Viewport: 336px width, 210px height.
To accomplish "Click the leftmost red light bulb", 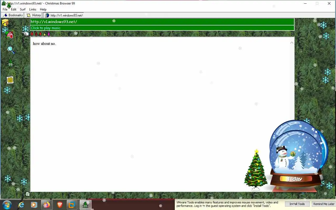I will click(32, 34).
